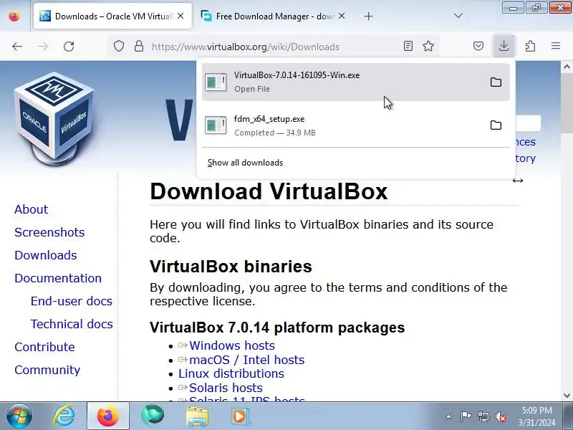This screenshot has width=573, height=430.
Task: Toggle reader view icon
Action: coord(408,46)
